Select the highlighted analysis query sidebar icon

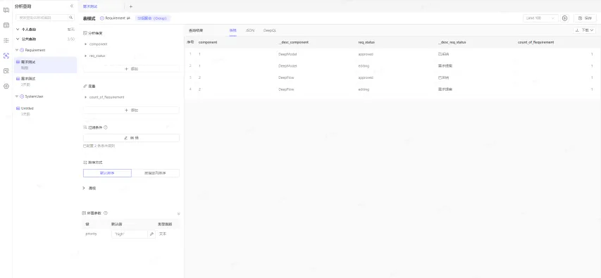click(6, 56)
